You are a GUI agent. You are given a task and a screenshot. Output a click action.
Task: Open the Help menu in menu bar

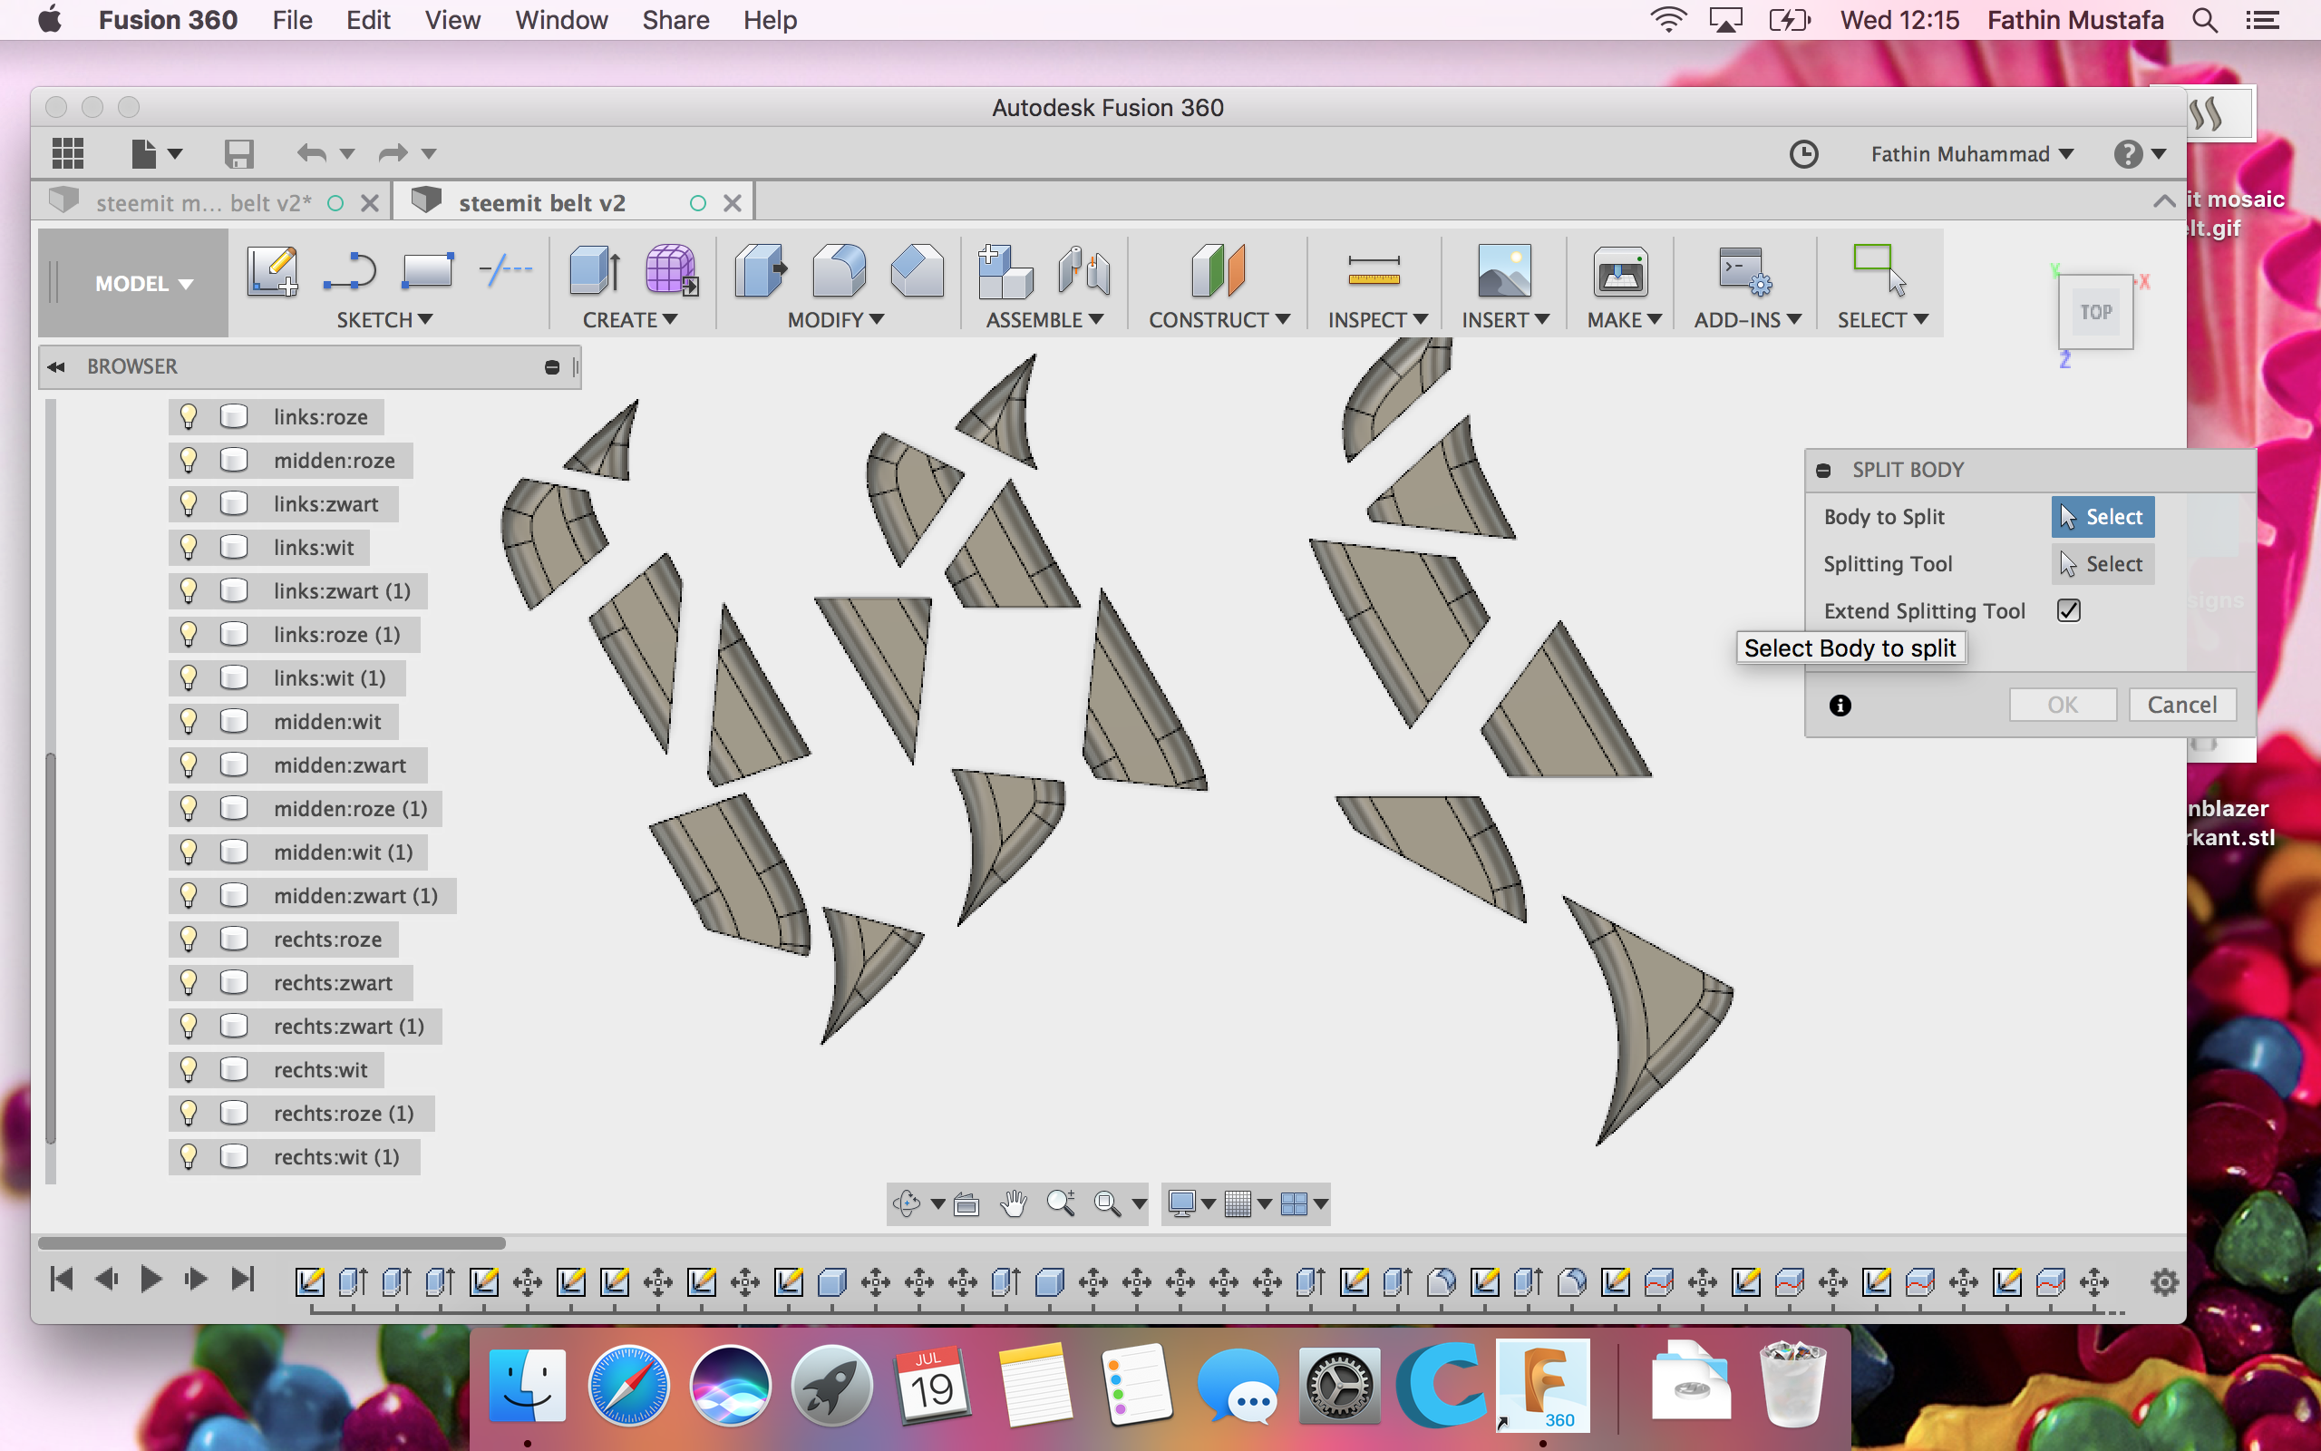click(x=770, y=20)
